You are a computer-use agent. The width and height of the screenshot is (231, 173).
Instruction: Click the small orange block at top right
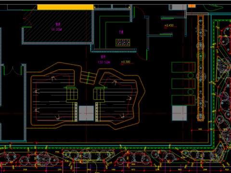(192, 6)
